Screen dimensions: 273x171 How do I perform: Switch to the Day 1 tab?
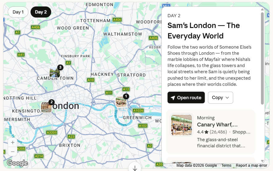coord(18,12)
